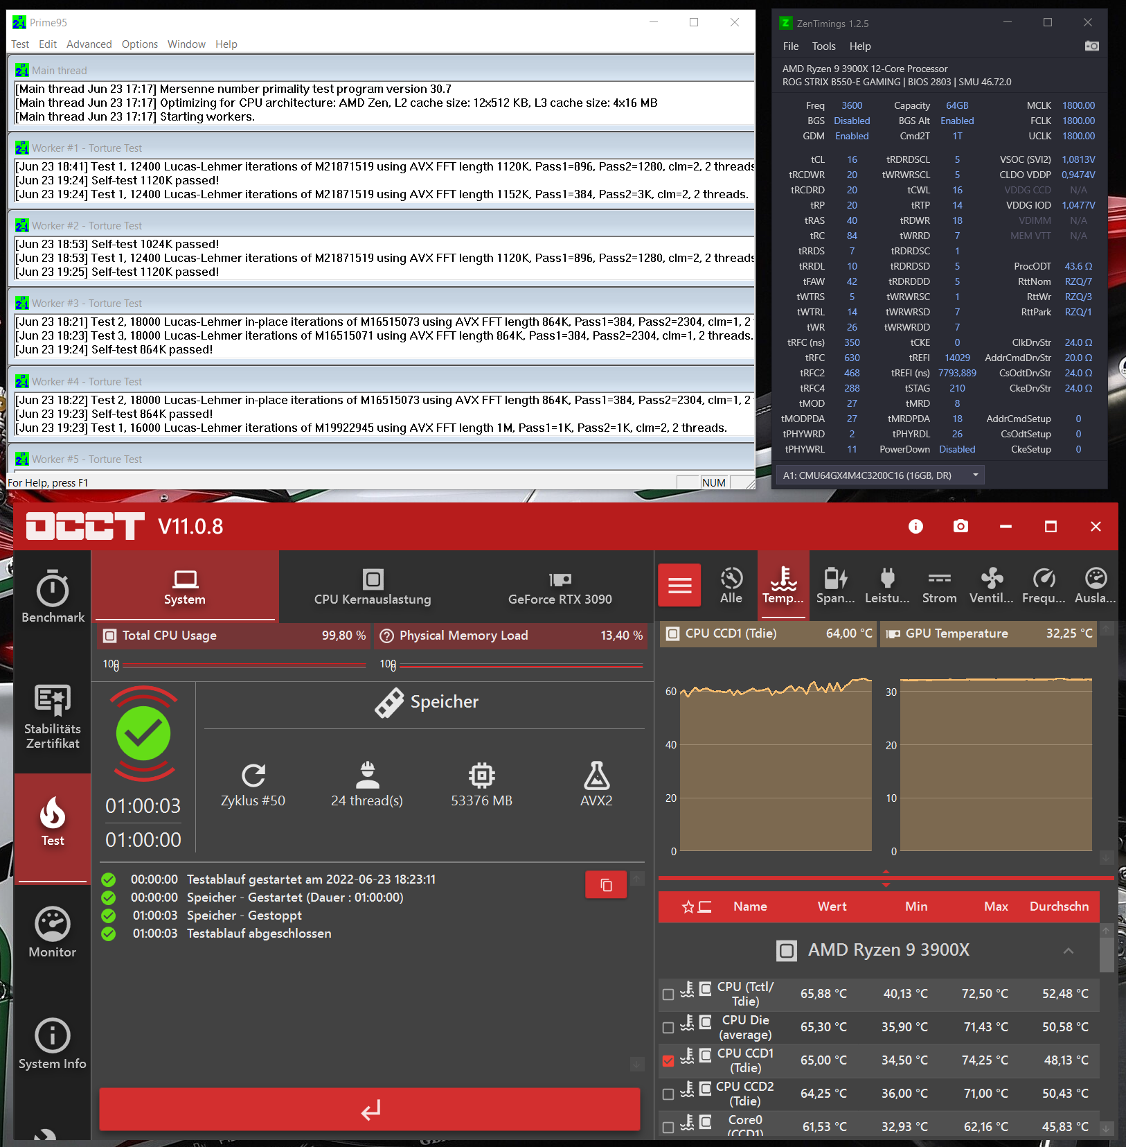Select the Ventil... fan filter

click(x=992, y=586)
